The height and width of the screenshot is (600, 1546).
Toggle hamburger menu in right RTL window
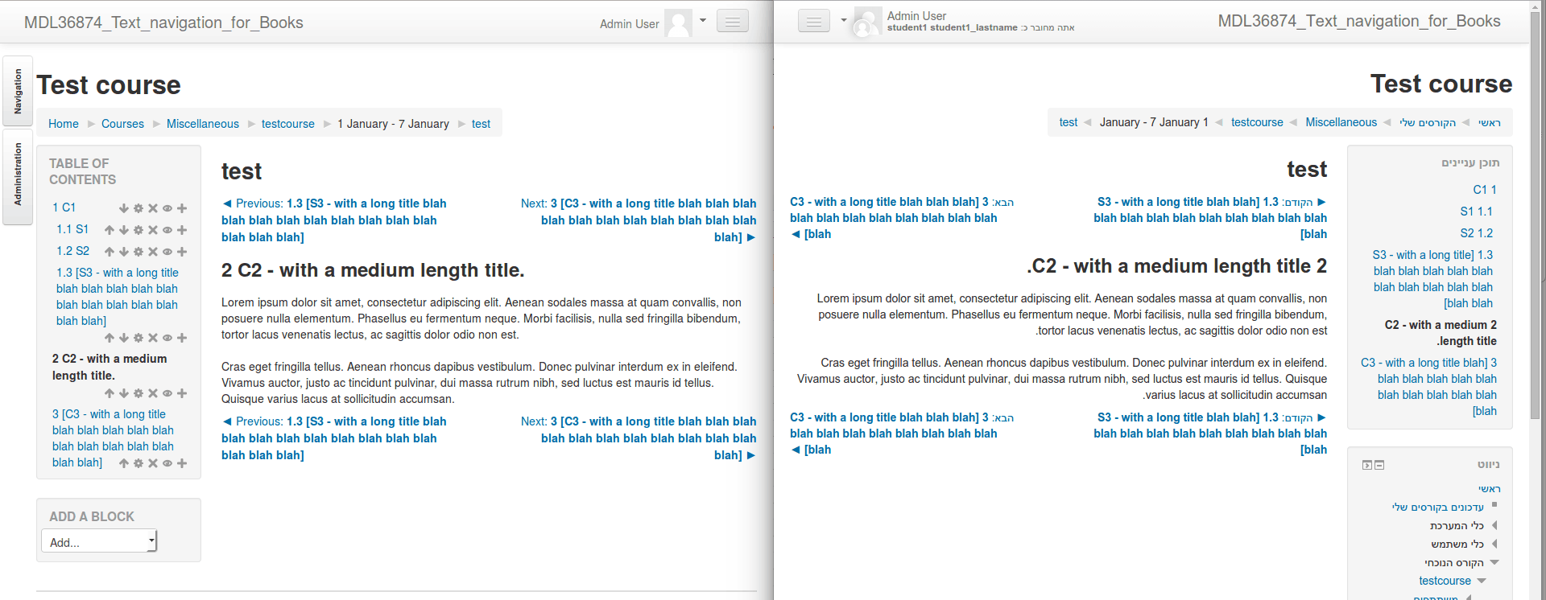coord(814,21)
